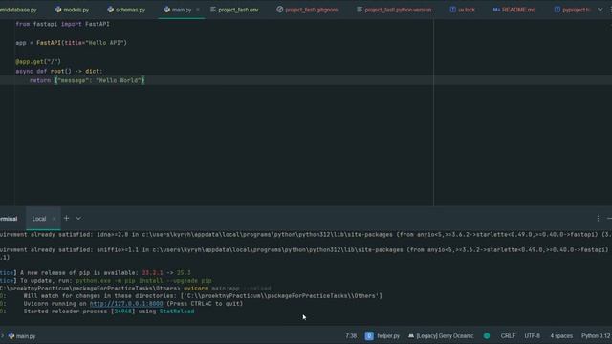Click the reloader process id 24948

(122, 312)
